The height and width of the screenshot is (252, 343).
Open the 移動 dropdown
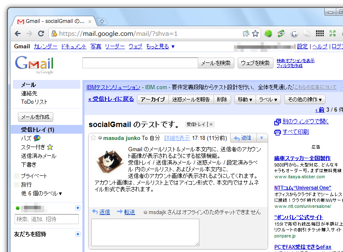click(x=245, y=100)
